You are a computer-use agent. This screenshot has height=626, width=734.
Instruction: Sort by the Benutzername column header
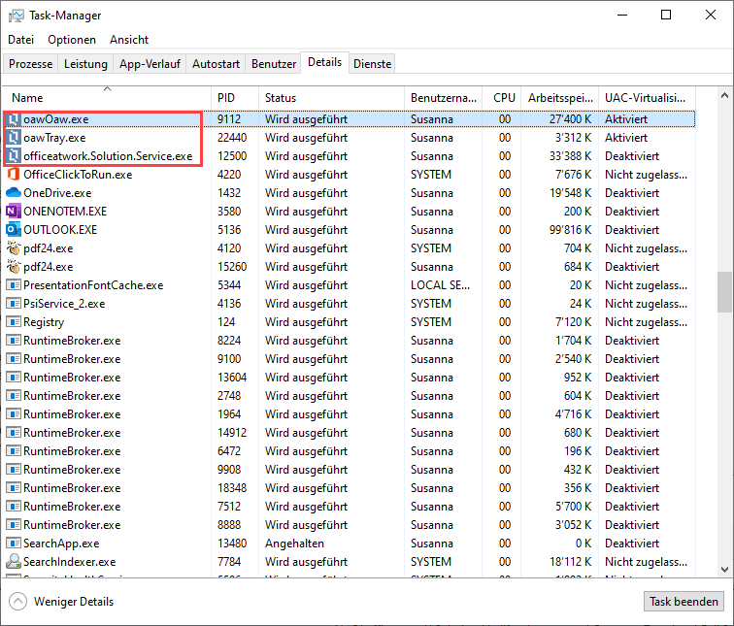pyautogui.click(x=443, y=98)
